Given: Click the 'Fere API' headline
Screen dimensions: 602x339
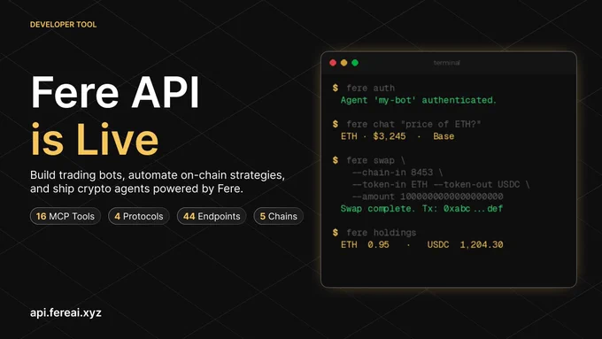Looking at the screenshot, I should [115, 92].
